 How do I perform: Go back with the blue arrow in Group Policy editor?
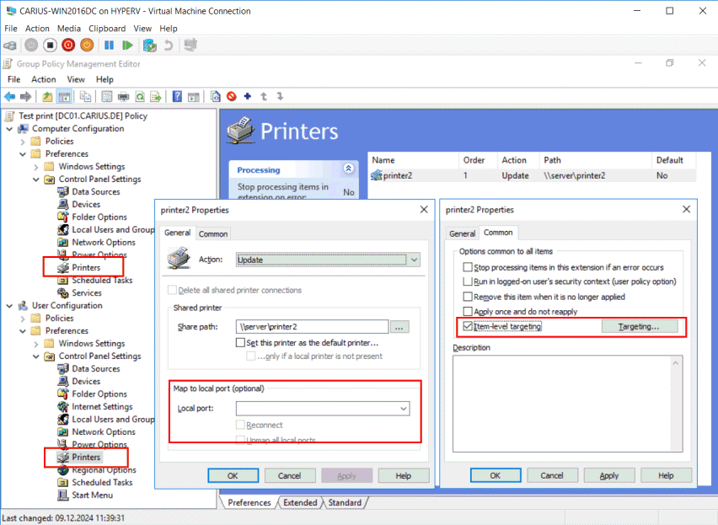coord(9,97)
